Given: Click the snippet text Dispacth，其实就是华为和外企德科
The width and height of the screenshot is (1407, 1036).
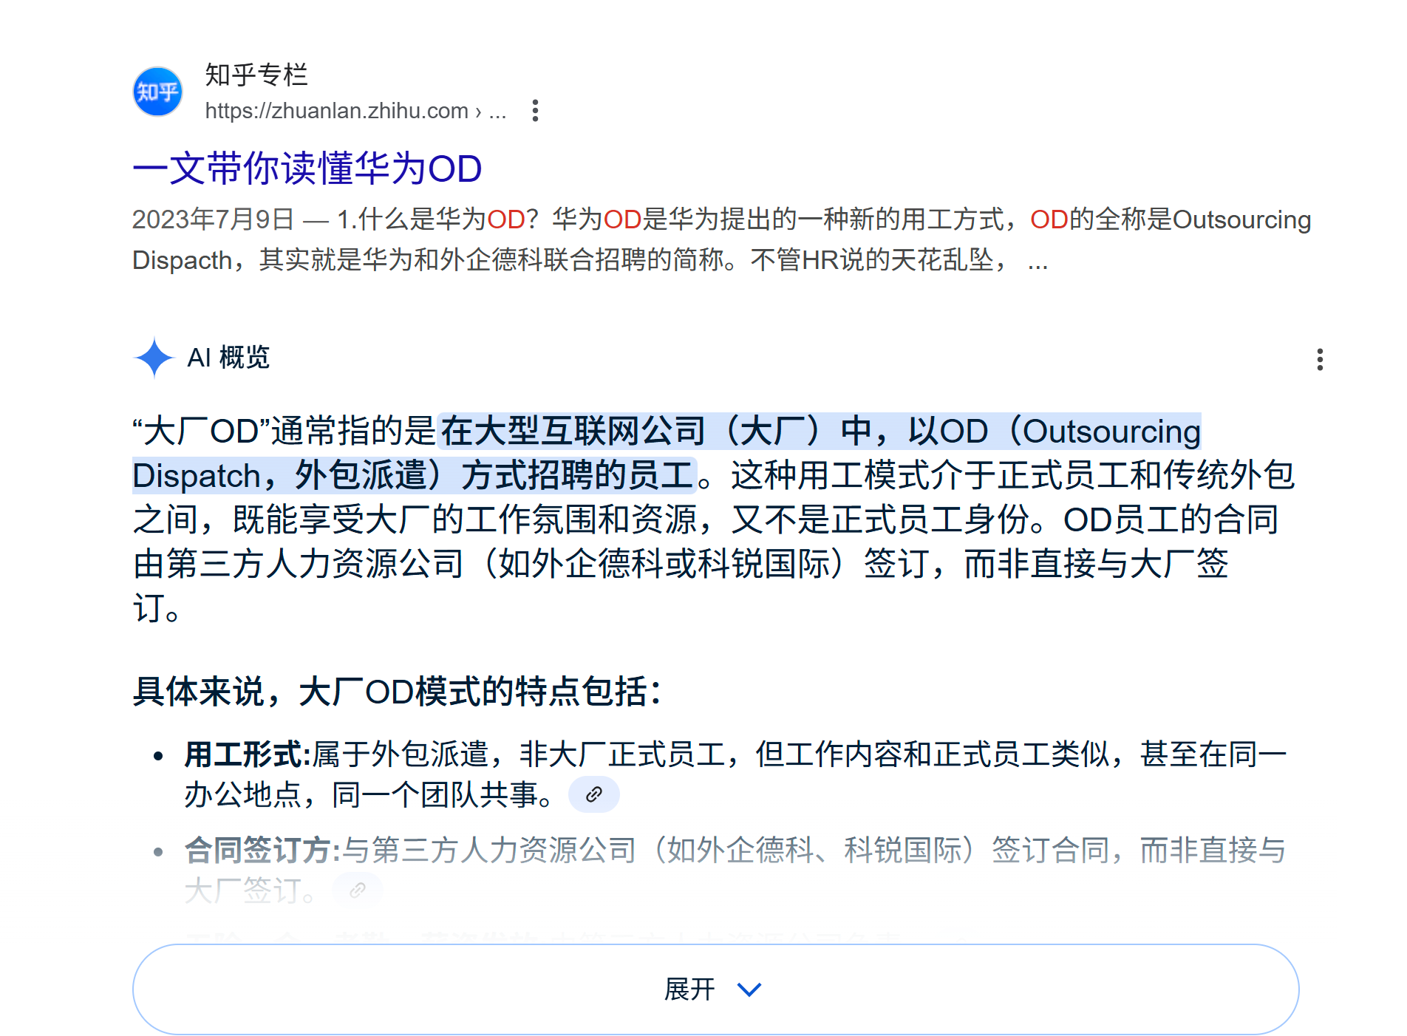Looking at the screenshot, I should coord(338,260).
